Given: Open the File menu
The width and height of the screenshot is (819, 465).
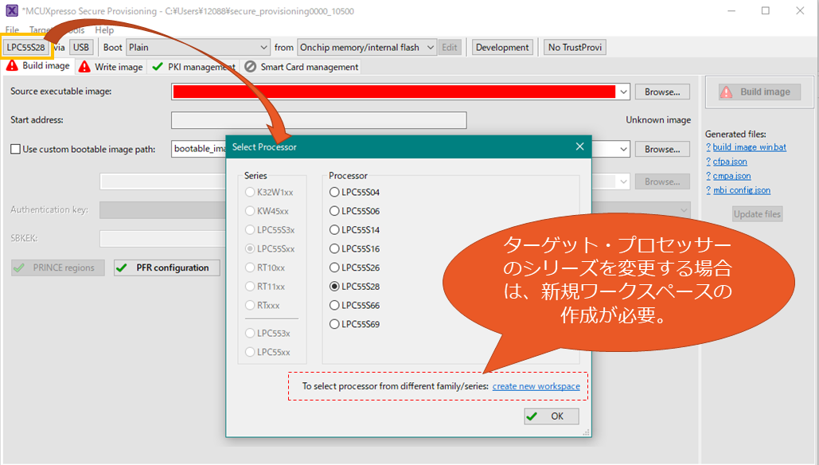Looking at the screenshot, I should click(13, 30).
